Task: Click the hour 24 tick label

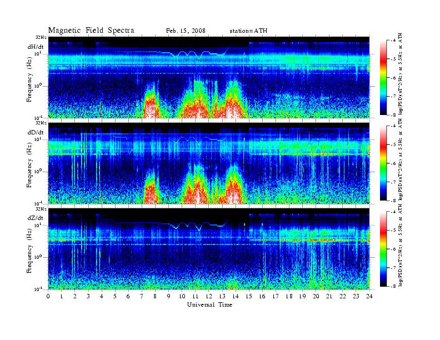Action: click(x=369, y=297)
